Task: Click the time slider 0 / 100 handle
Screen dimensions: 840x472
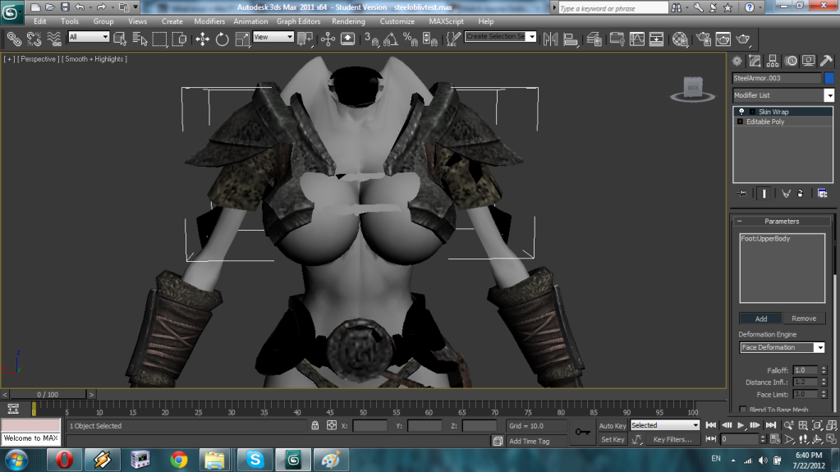Action: click(48, 395)
